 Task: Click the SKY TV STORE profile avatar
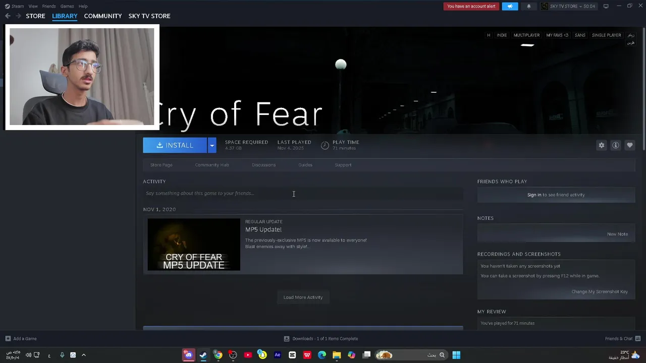pyautogui.click(x=544, y=6)
